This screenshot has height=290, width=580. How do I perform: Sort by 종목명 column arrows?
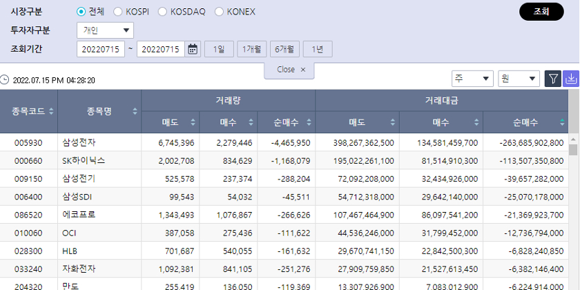(135, 111)
